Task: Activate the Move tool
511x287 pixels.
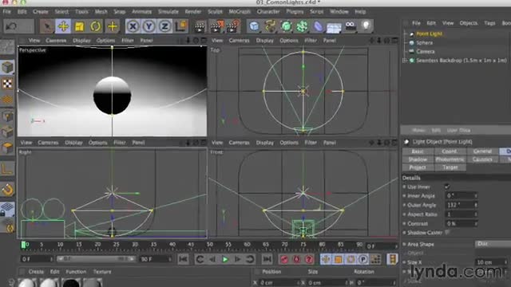Action: click(x=63, y=26)
